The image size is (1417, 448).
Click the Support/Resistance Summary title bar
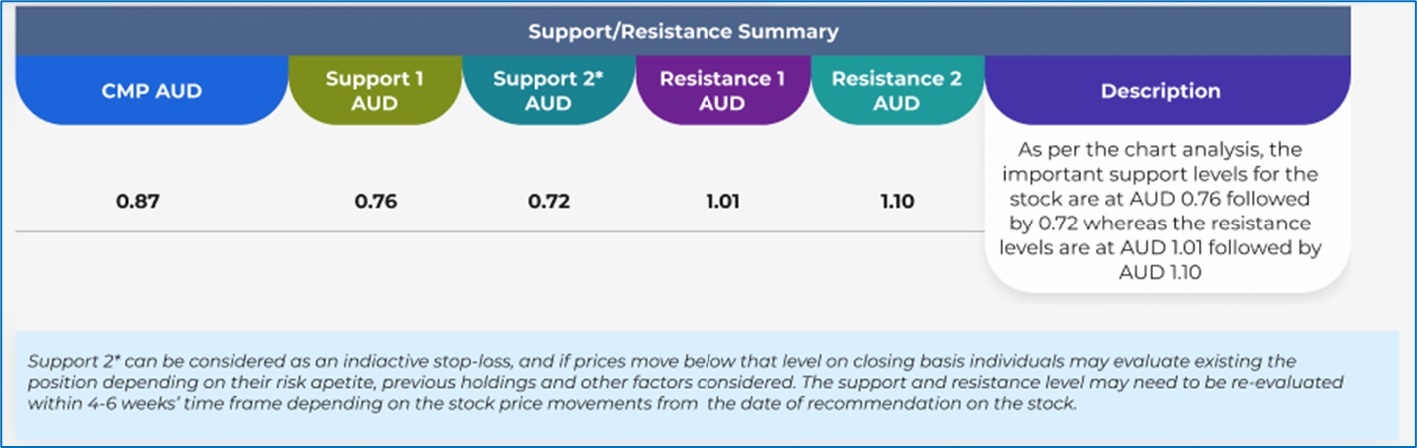coord(683,31)
